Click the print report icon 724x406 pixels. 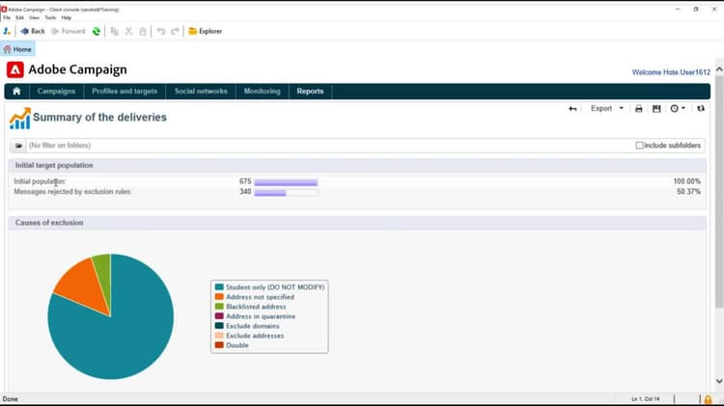639,109
